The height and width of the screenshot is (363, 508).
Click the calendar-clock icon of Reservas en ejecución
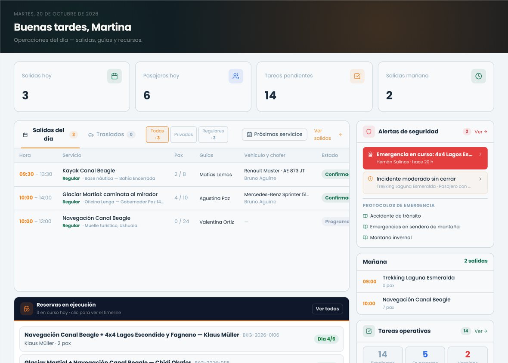[27, 309]
